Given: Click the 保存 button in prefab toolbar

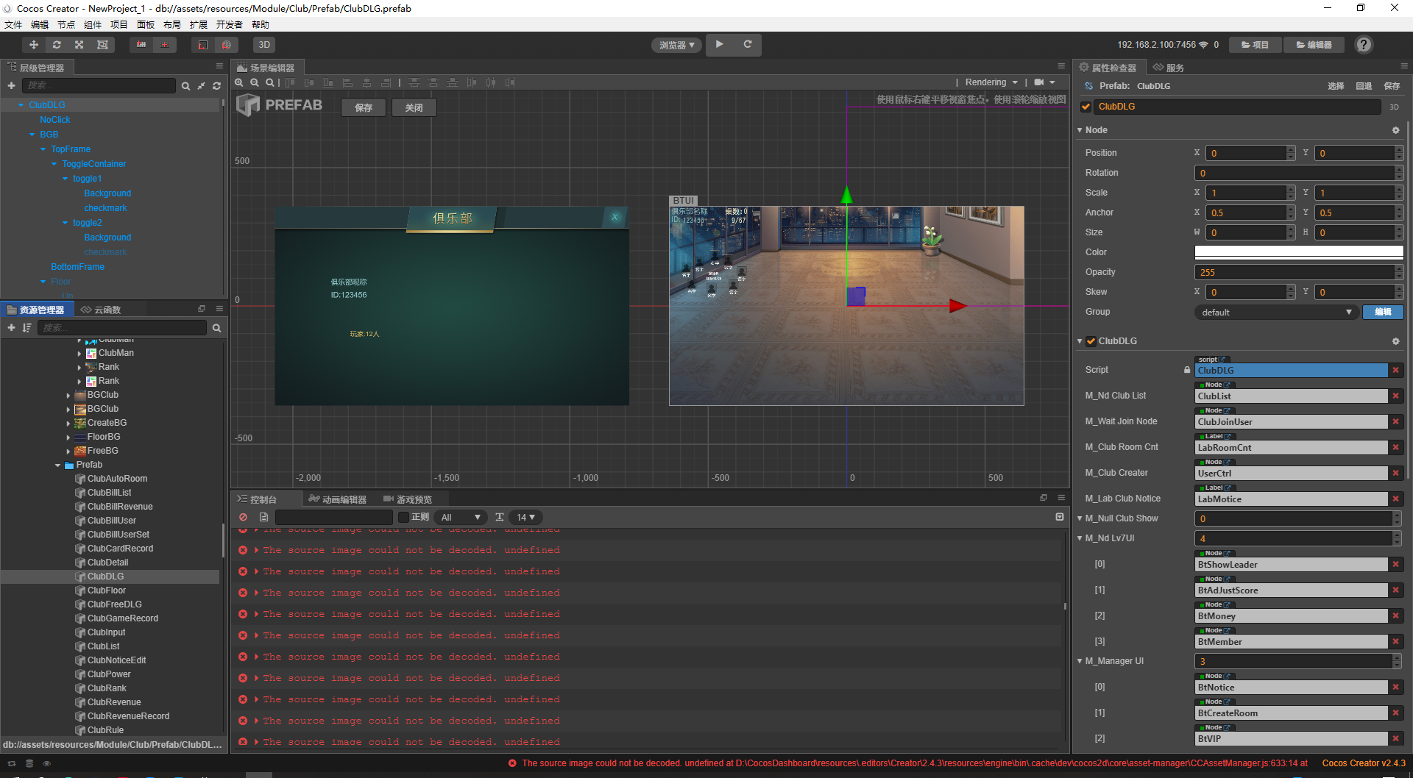Looking at the screenshot, I should click(364, 107).
